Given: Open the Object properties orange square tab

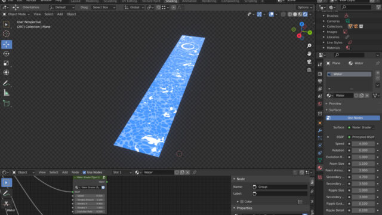Looking at the screenshot, I should point(320,123).
